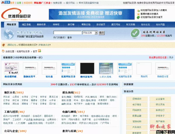Screen dimensions: 175x134
Task: Click the RSS feed icon after 首页 breadcrumb
Action: coord(39,51)
